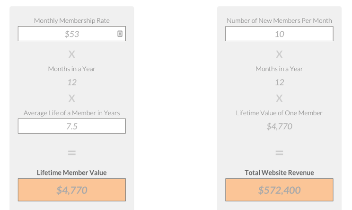This screenshot has width=352, height=210.
Task: Click the Total Website Revenue heading
Action: click(279, 173)
